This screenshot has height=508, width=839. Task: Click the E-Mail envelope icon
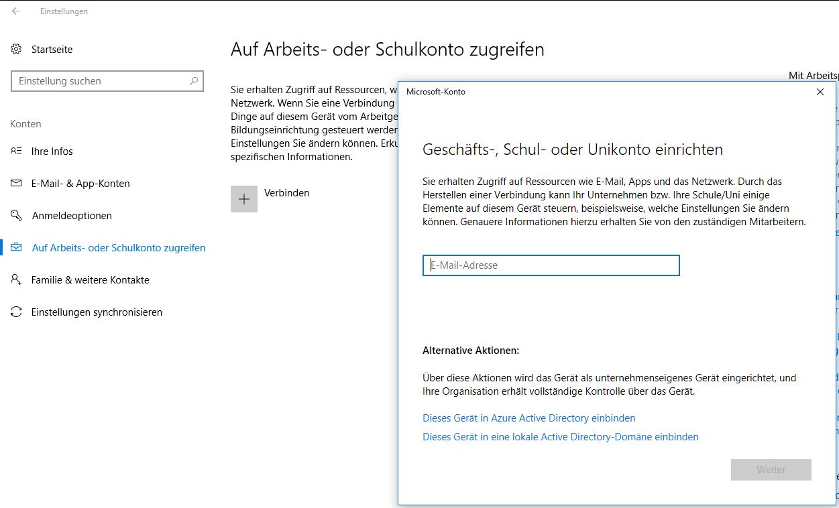16,183
